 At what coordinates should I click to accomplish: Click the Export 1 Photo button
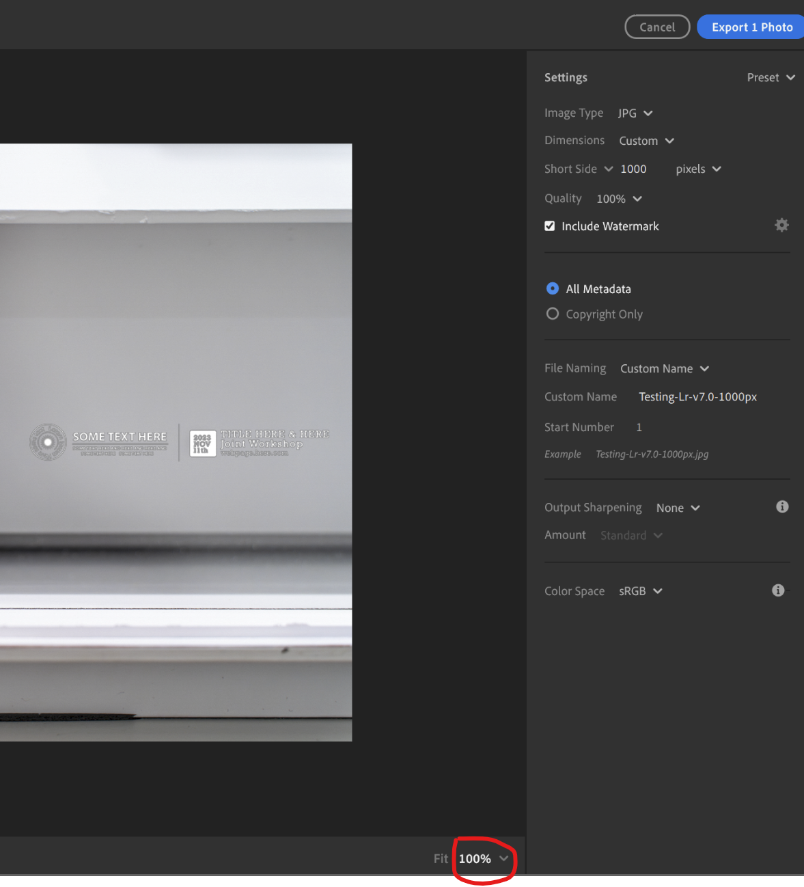pyautogui.click(x=751, y=27)
